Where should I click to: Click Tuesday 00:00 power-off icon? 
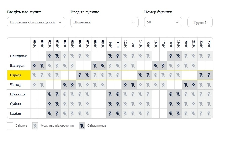pyautogui.click(x=34, y=66)
